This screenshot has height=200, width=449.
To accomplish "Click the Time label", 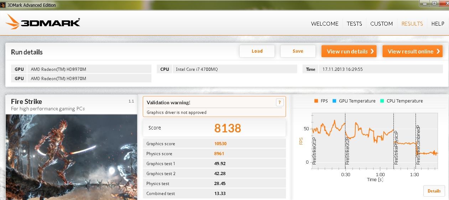I will (x=311, y=69).
